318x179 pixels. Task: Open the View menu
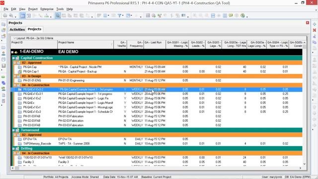coord(22,9)
